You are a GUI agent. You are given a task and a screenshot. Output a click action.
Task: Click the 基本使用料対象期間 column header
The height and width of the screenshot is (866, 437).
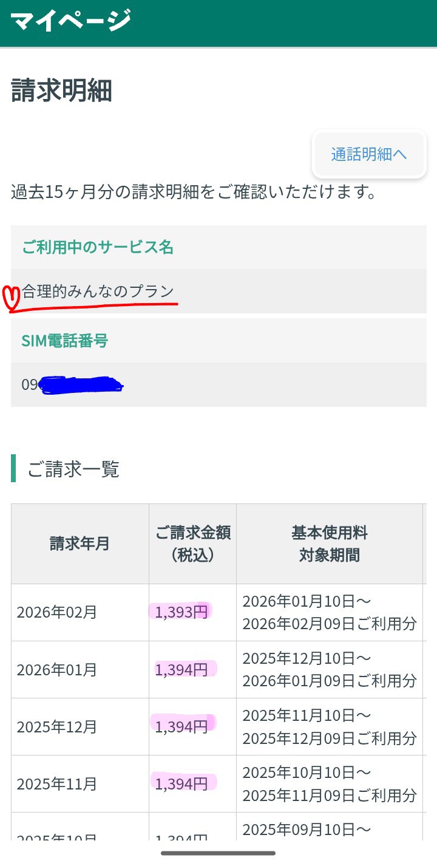click(x=330, y=542)
